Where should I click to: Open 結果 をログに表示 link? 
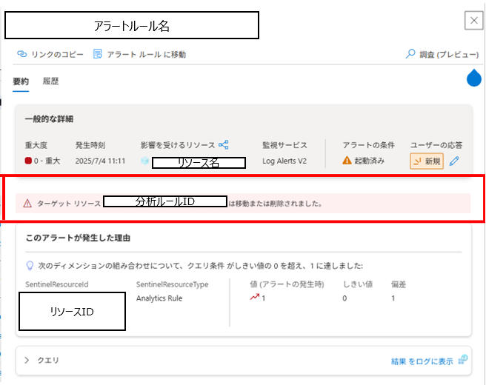(422, 361)
